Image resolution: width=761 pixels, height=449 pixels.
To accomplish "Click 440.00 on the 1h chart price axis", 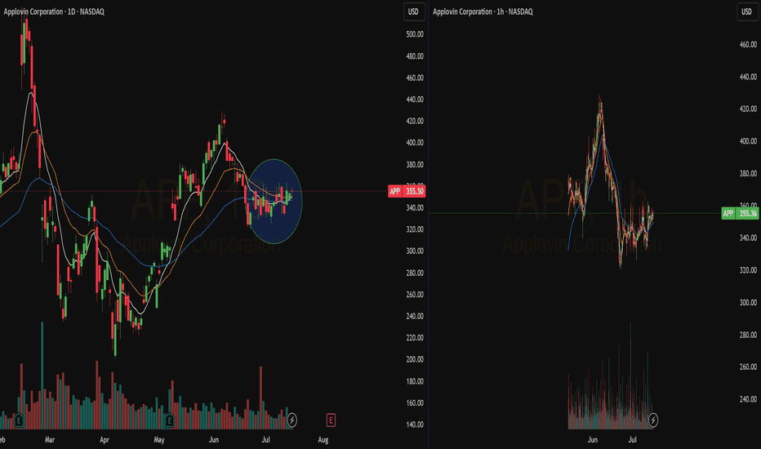I will [748, 77].
